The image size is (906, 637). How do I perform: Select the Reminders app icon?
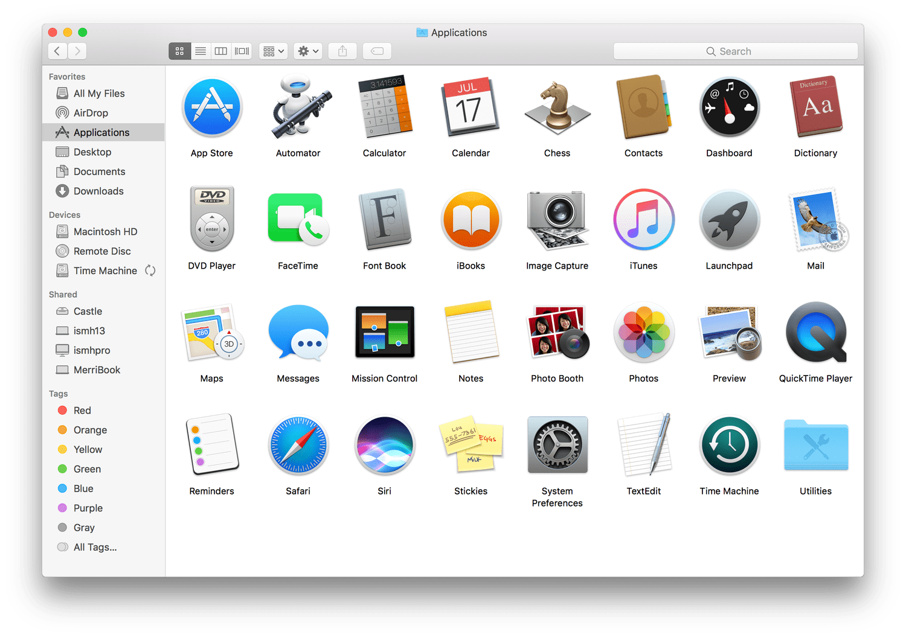(212, 444)
